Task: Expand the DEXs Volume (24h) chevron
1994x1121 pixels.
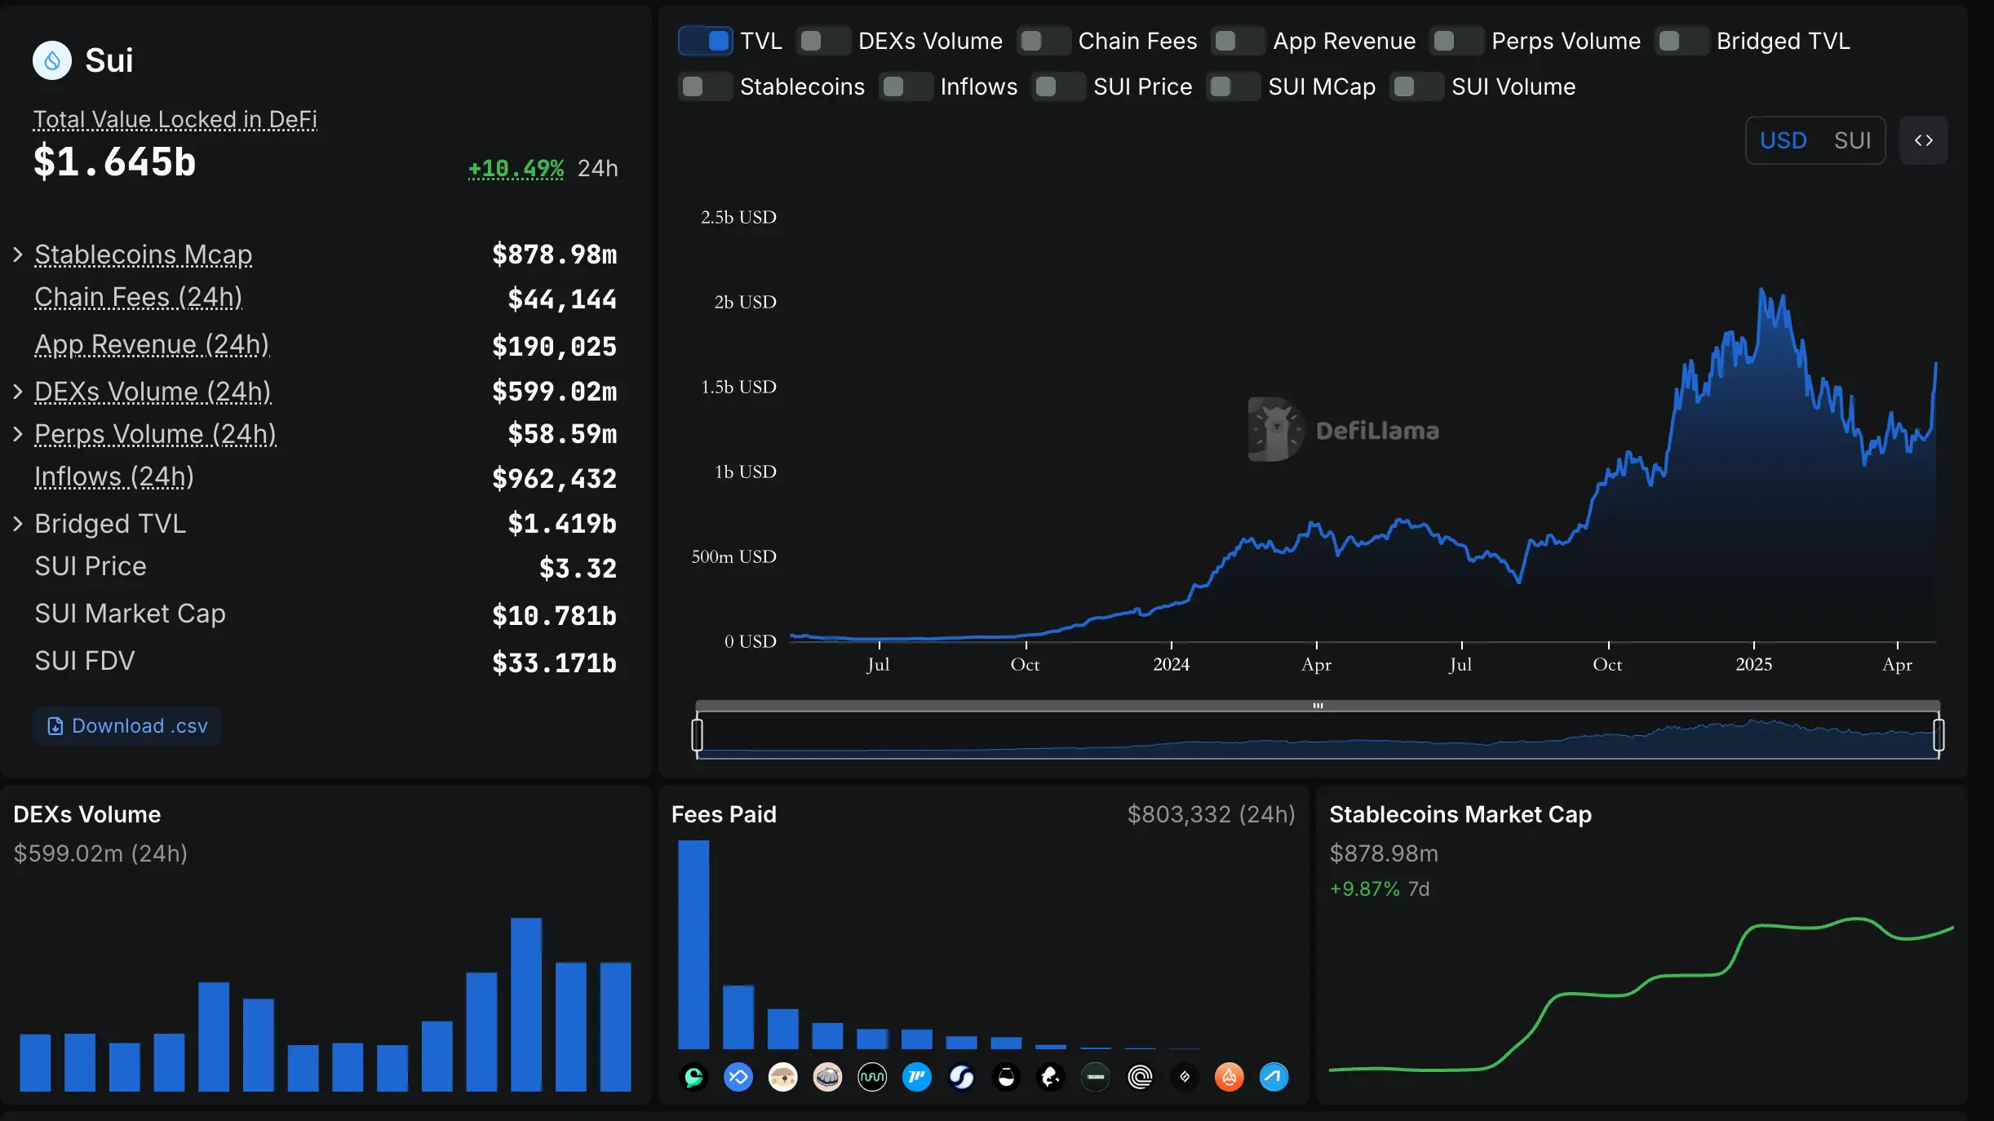Action: [x=18, y=392]
